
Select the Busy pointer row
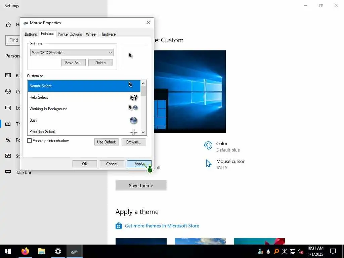(x=84, y=120)
